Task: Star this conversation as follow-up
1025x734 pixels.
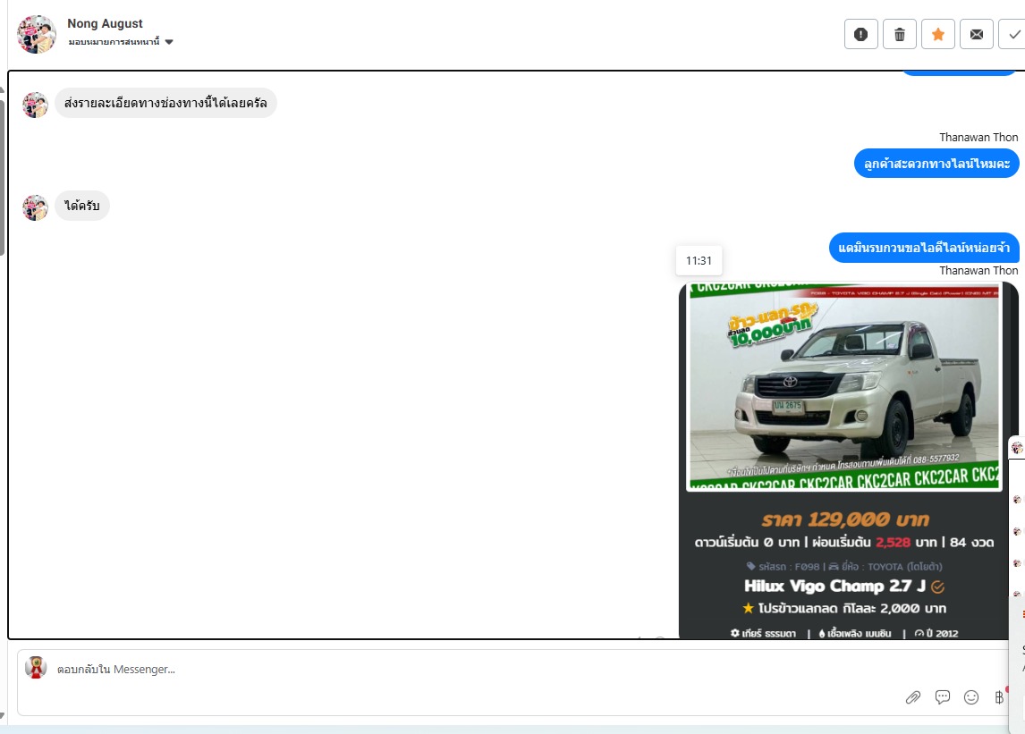Action: pos(938,34)
